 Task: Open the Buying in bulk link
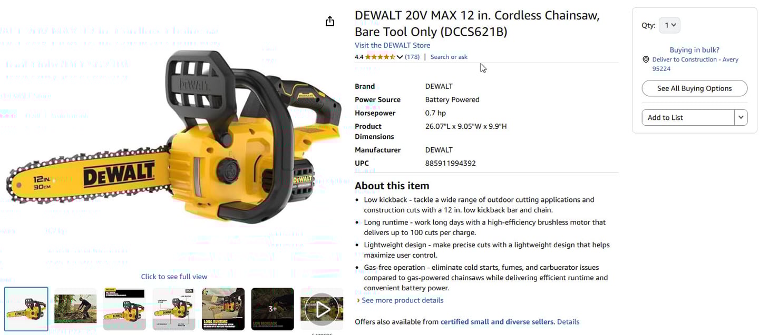[694, 50]
